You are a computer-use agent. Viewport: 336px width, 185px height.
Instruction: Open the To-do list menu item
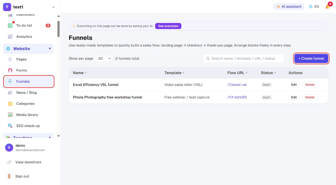pyautogui.click(x=28, y=25)
